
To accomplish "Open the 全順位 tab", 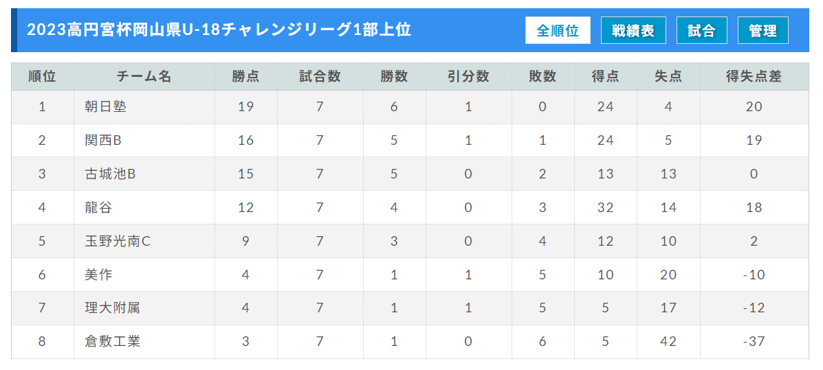I will coord(558,30).
